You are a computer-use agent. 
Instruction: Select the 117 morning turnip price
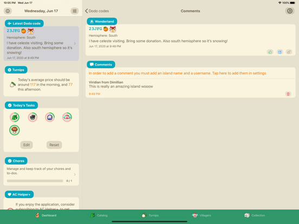[33, 84]
